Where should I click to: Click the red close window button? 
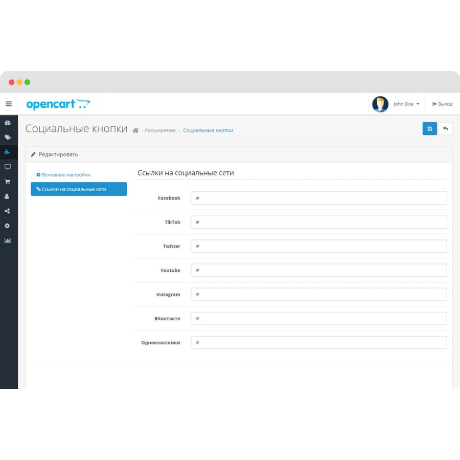(11, 82)
